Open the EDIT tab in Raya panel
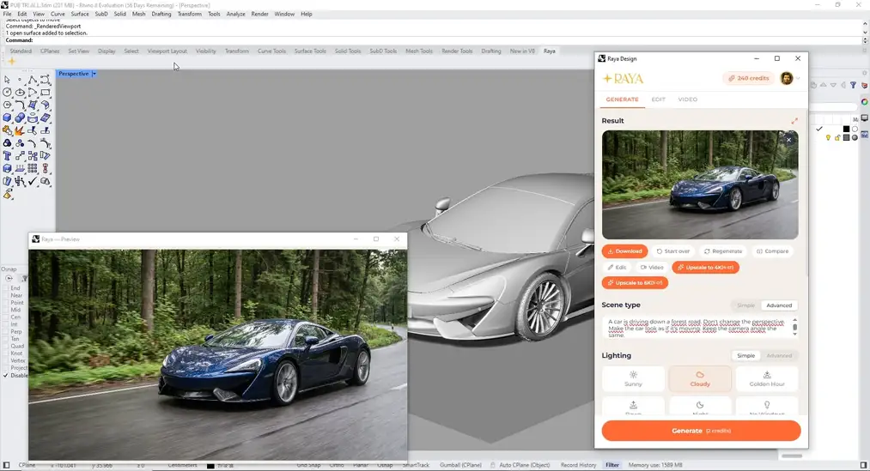The height and width of the screenshot is (471, 870). 658,100
